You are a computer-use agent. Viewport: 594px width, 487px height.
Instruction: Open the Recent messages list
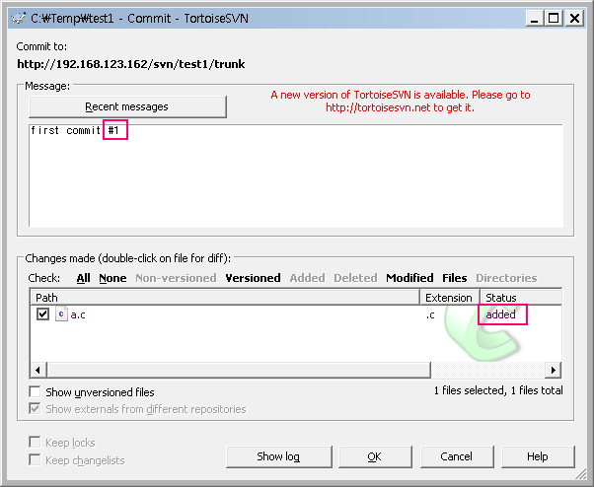click(127, 106)
